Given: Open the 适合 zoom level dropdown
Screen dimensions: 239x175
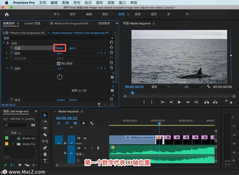Looking at the screenshot, I should 160,87.
